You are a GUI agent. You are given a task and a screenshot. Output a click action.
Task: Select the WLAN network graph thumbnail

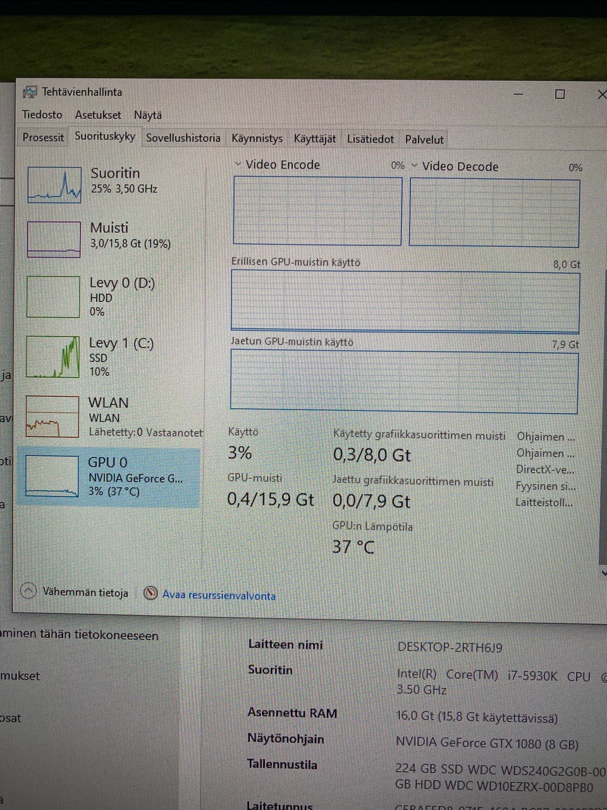click(52, 416)
